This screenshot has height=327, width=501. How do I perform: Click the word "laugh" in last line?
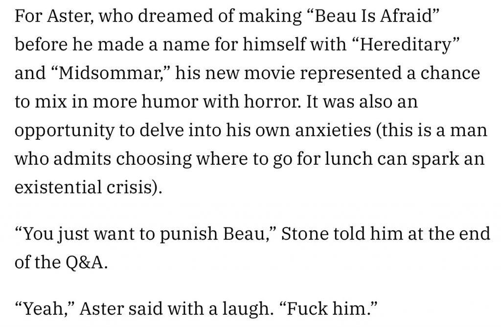click(x=246, y=309)
